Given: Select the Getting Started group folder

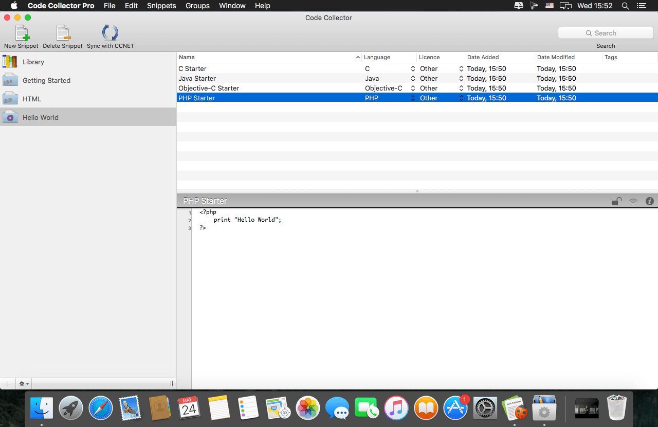Looking at the screenshot, I should [x=88, y=80].
